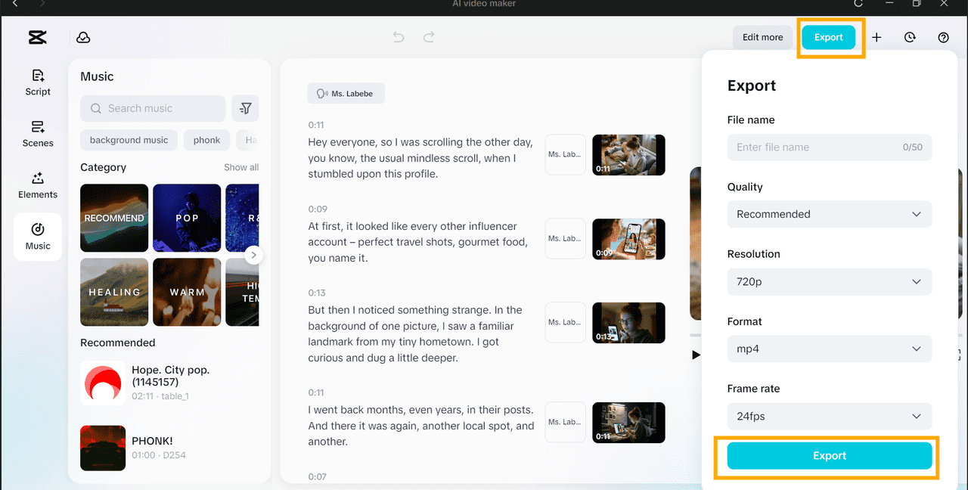Click the Show all category link
The image size is (968, 490).
(x=241, y=167)
